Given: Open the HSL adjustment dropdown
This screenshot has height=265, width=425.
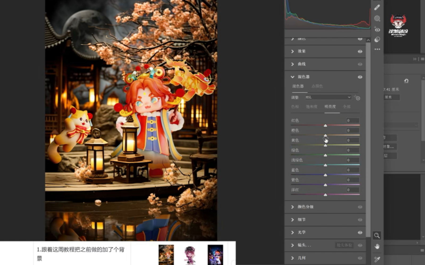Looking at the screenshot, I should click(328, 97).
